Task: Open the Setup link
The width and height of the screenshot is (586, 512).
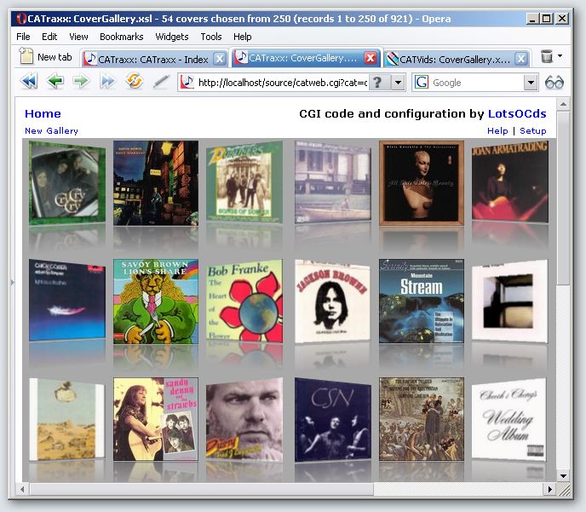Action: pos(533,131)
